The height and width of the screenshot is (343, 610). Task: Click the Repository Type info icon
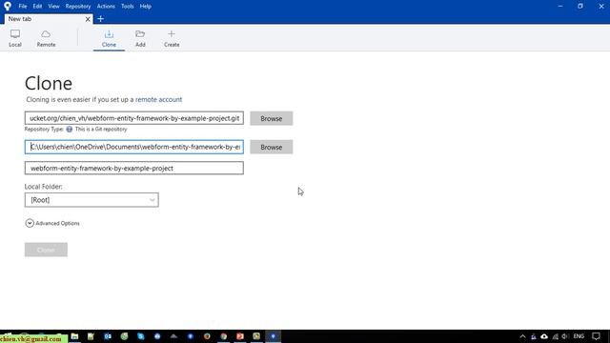[x=69, y=130]
